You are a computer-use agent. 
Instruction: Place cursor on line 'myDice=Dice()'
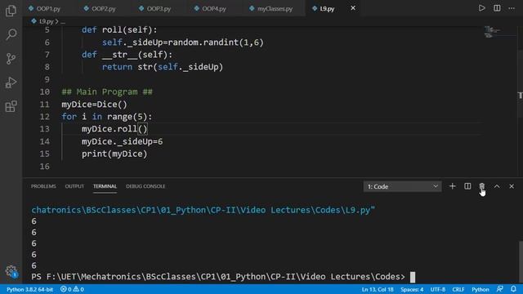(x=95, y=105)
